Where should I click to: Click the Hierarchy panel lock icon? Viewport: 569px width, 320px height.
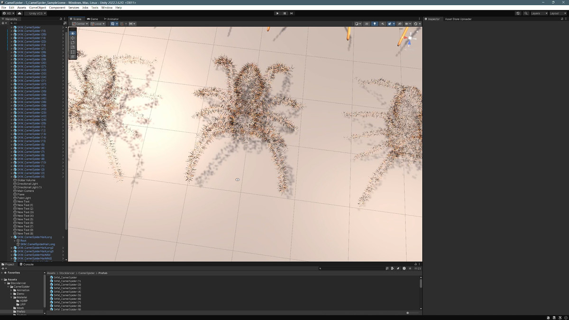(61, 19)
